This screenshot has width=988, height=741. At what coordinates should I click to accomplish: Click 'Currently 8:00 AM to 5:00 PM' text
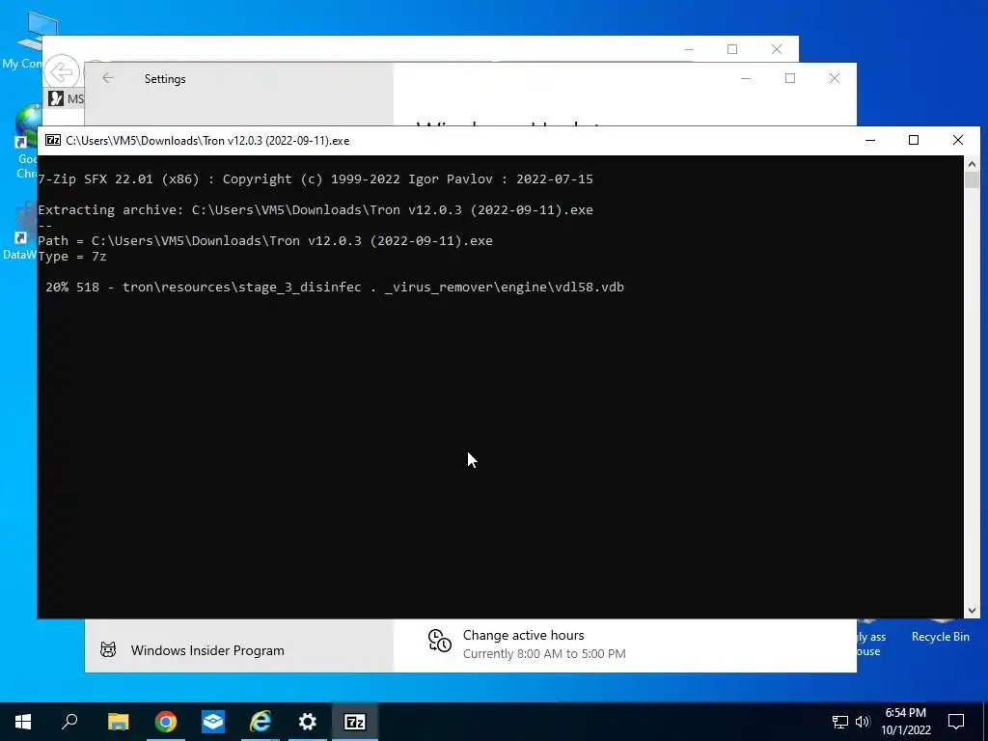(544, 654)
